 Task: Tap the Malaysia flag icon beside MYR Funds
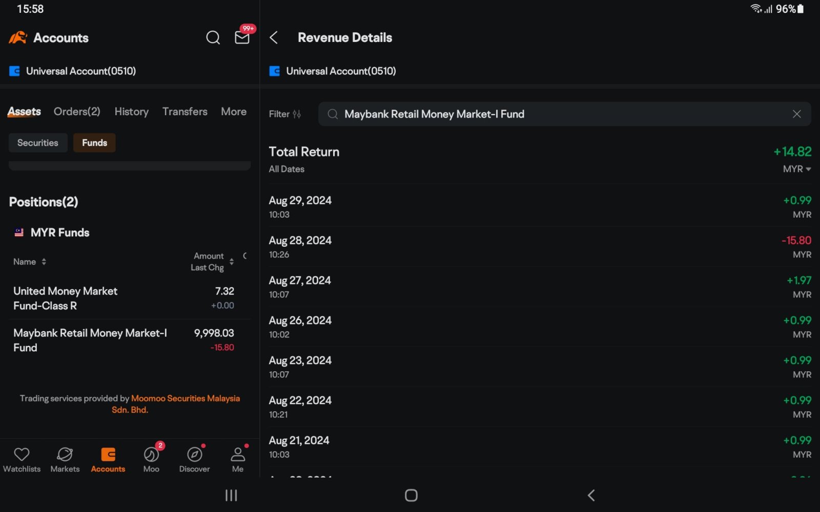coord(19,232)
